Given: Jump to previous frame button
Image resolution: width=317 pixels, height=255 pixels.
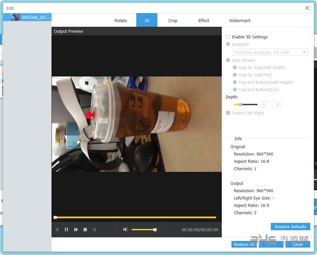Looking at the screenshot, I should click(57, 230).
